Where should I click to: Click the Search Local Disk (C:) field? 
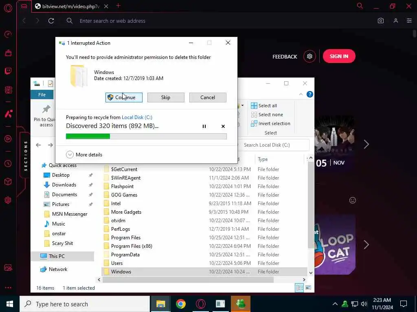[x=274, y=145]
